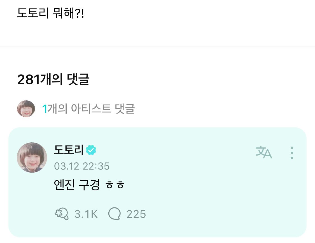Tap the 225 replies count
315x243 pixels.
click(136, 214)
